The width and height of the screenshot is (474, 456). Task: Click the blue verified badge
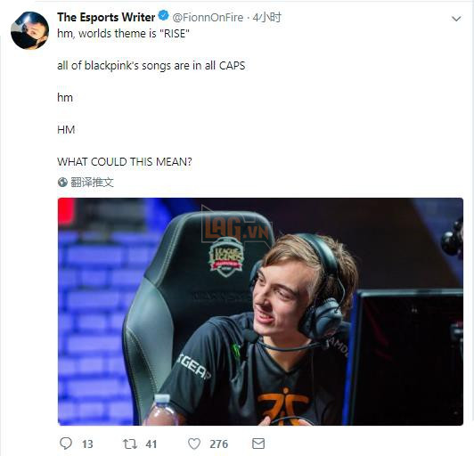pyautogui.click(x=164, y=15)
